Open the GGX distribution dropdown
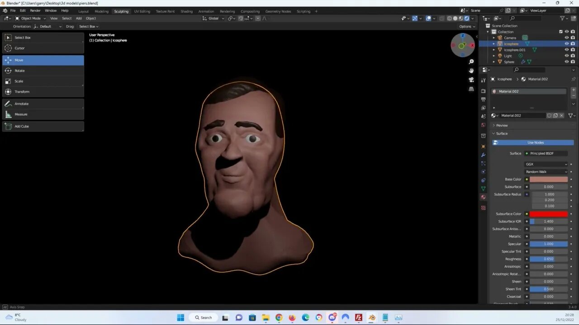The image size is (579, 325). [x=546, y=164]
